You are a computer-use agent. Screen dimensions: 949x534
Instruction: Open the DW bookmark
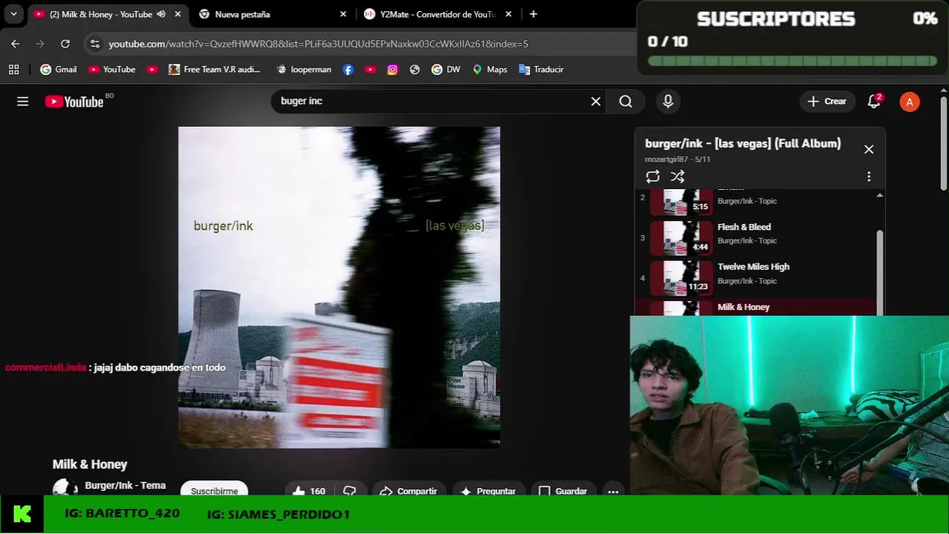[x=446, y=69]
